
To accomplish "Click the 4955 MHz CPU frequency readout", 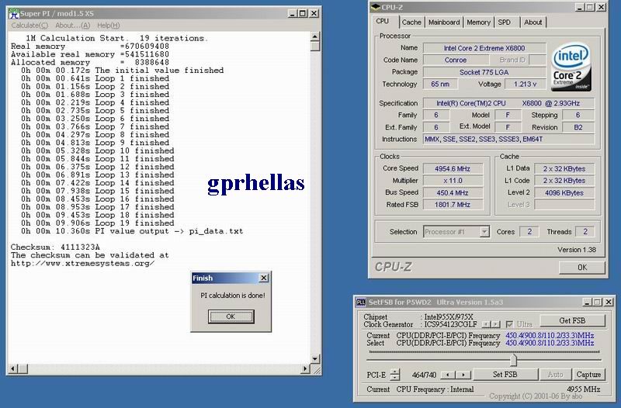I will coord(584,389).
